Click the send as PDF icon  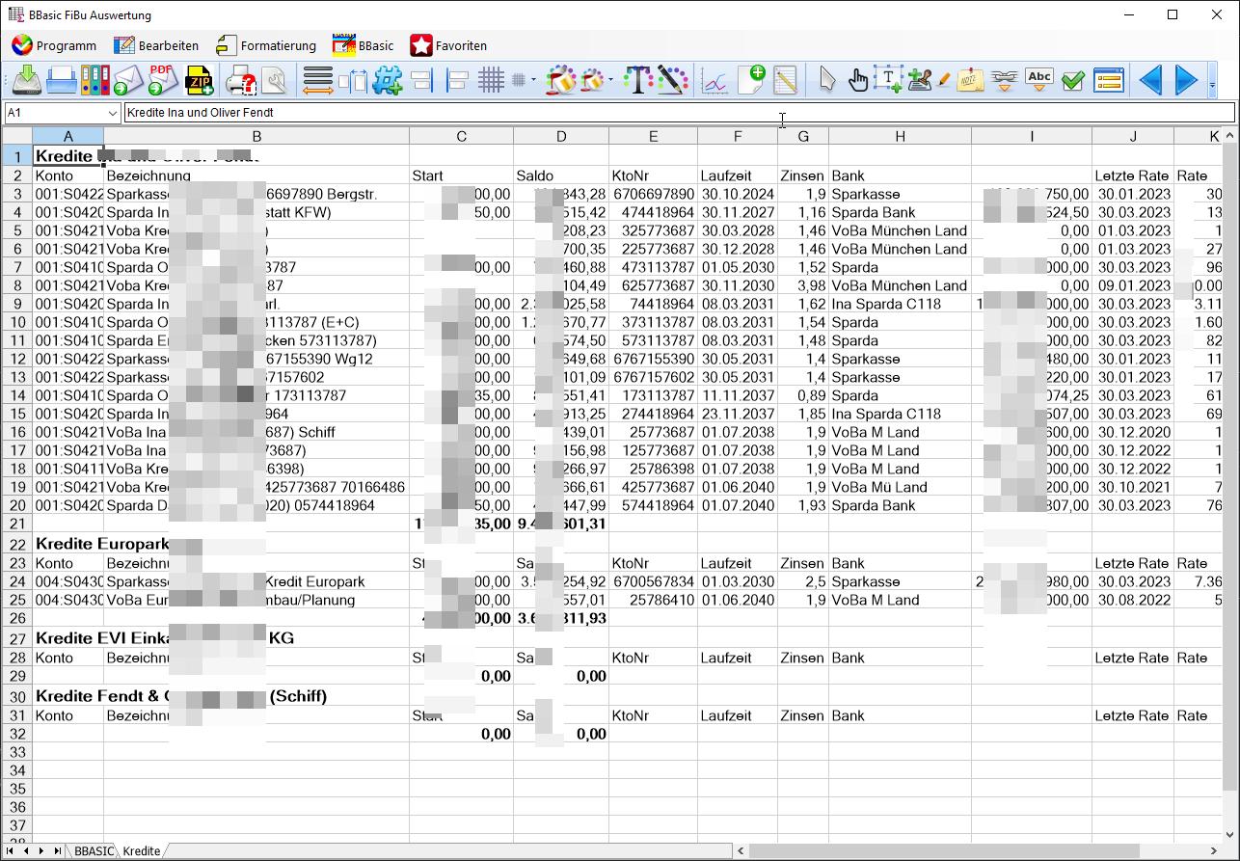coord(163,80)
